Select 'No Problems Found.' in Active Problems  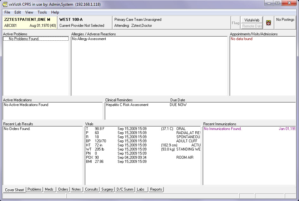pyautogui.click(x=36, y=39)
